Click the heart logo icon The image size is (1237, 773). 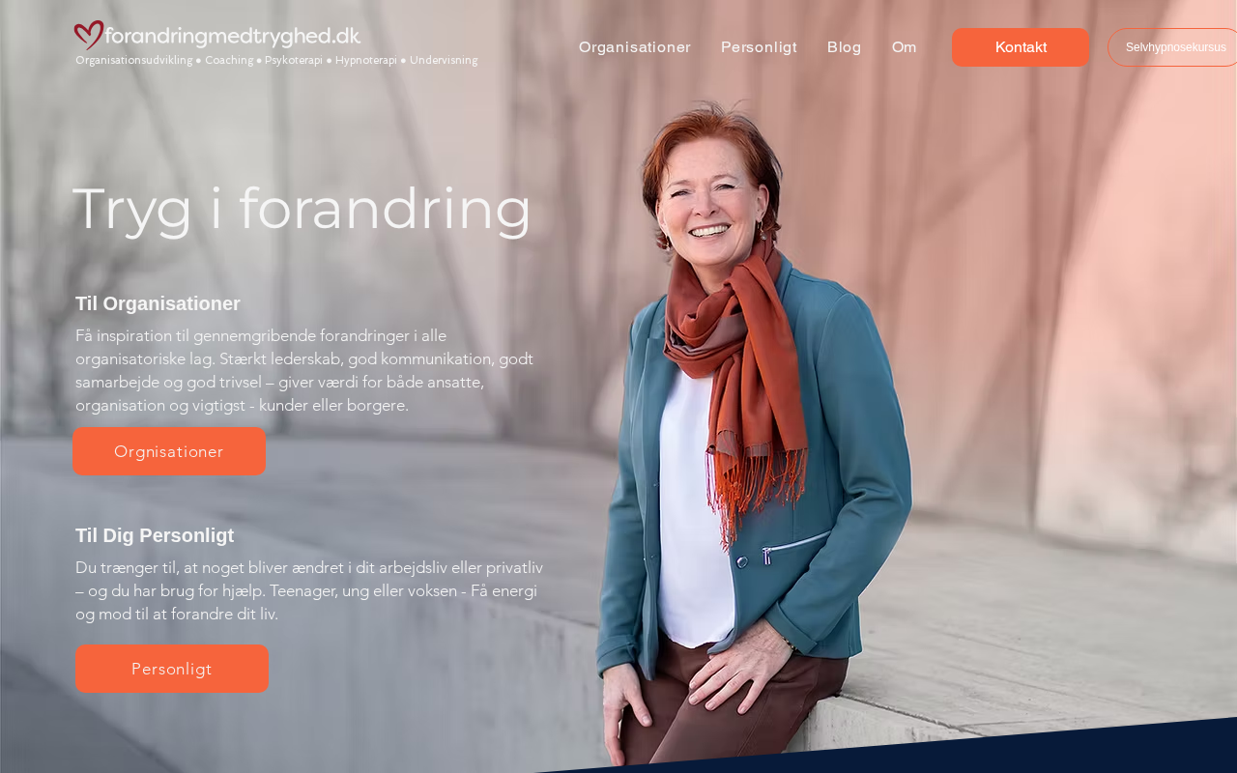point(89,35)
